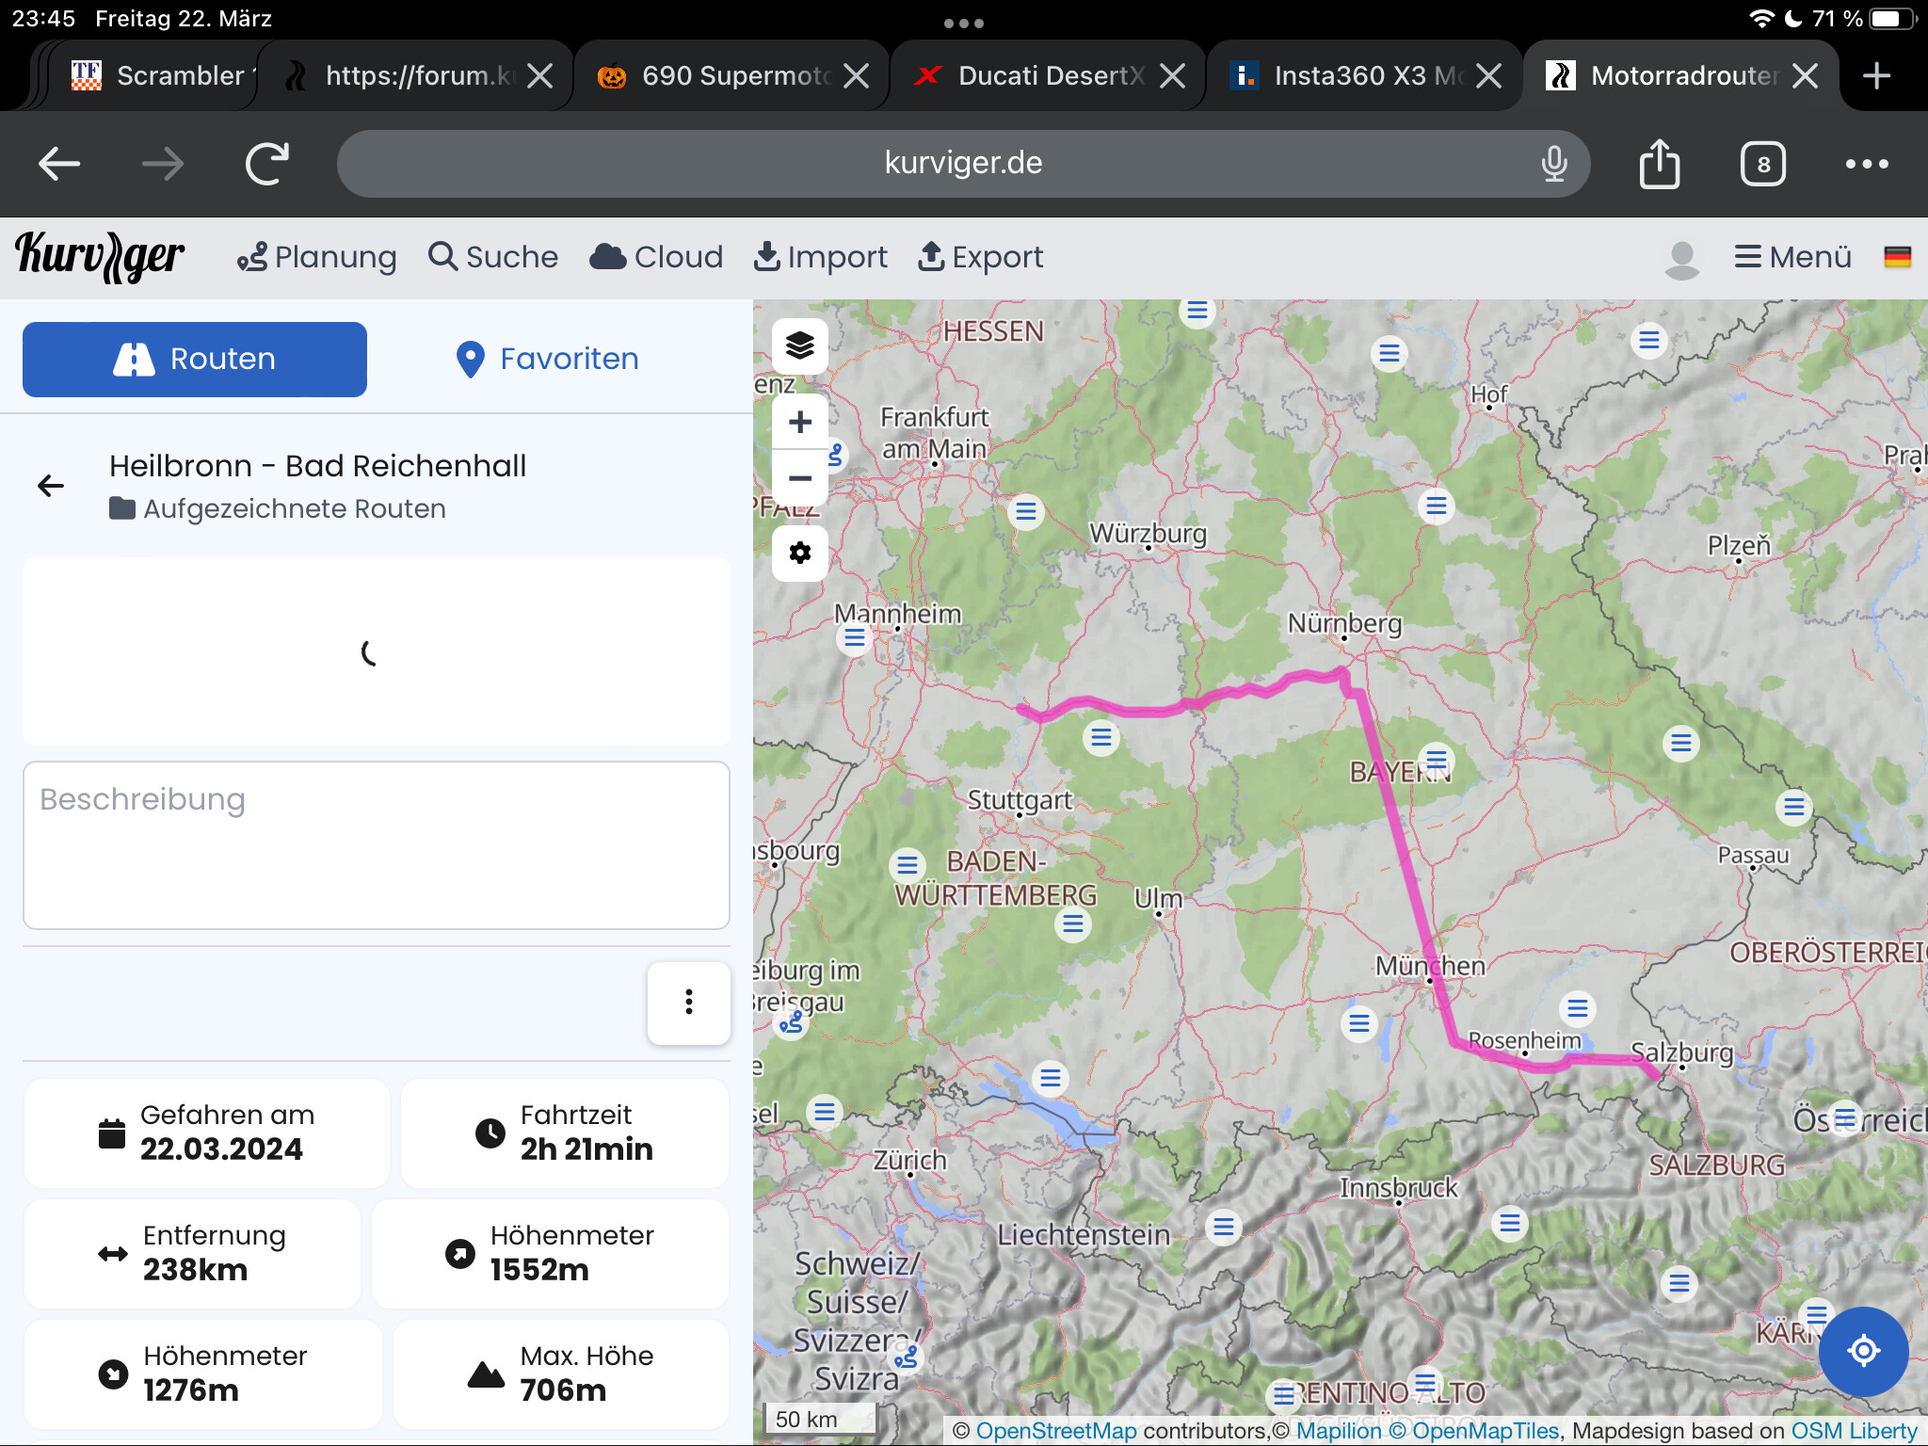Expand the Menü hamburger menu
Screen dimensions: 1928x1446
1792,257
